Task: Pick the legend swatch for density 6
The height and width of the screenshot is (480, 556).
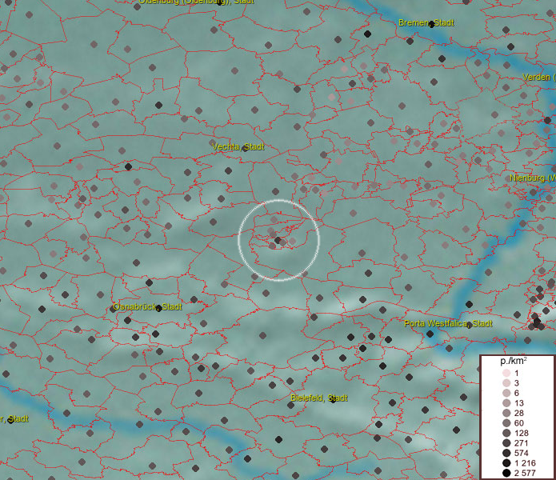Action: pos(506,393)
